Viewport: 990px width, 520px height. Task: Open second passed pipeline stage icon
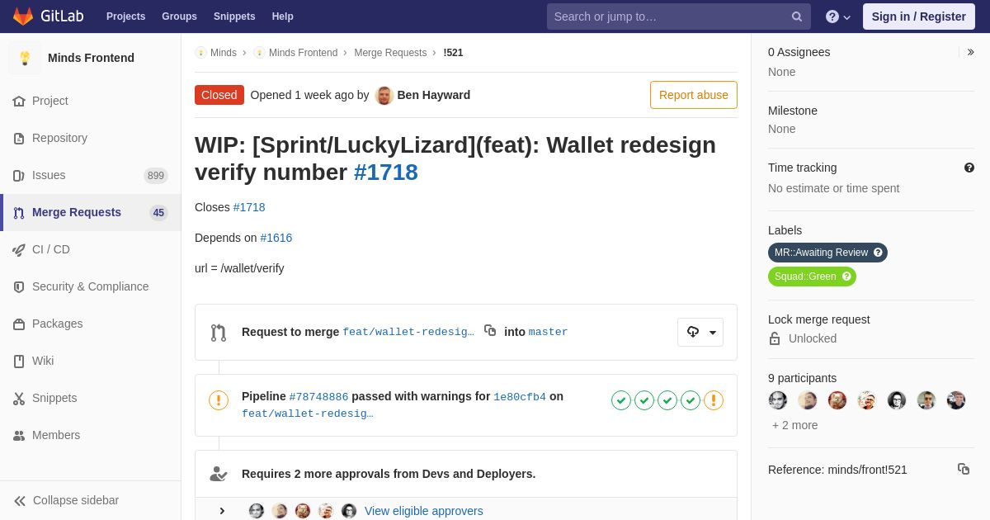644,400
